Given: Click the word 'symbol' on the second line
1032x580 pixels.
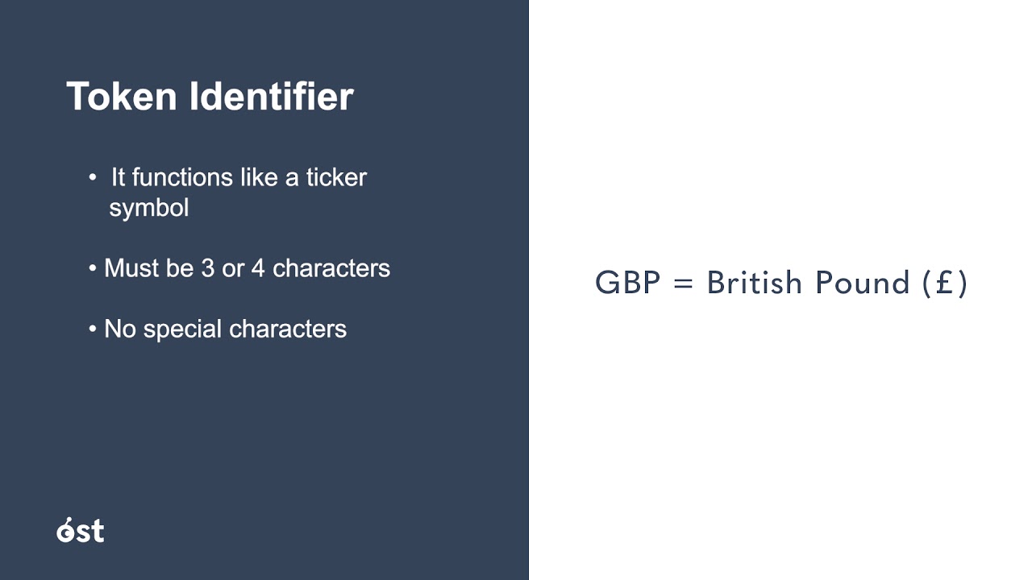Looking at the screenshot, I should point(149,208).
